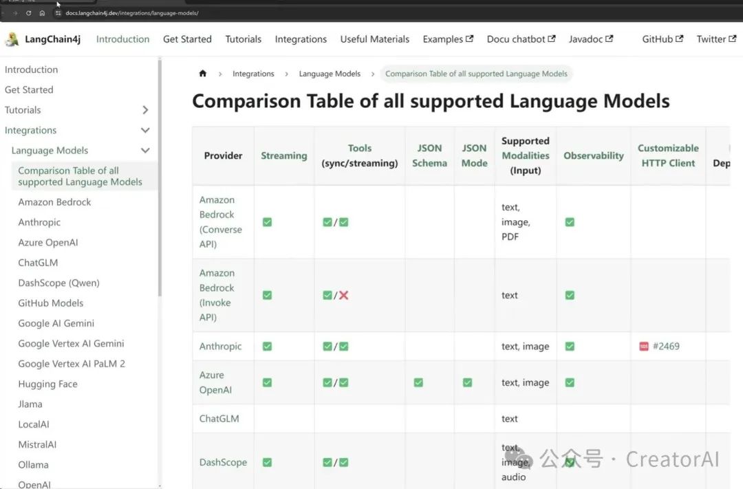Click the sidebar vertical scrollbar

click(160, 177)
